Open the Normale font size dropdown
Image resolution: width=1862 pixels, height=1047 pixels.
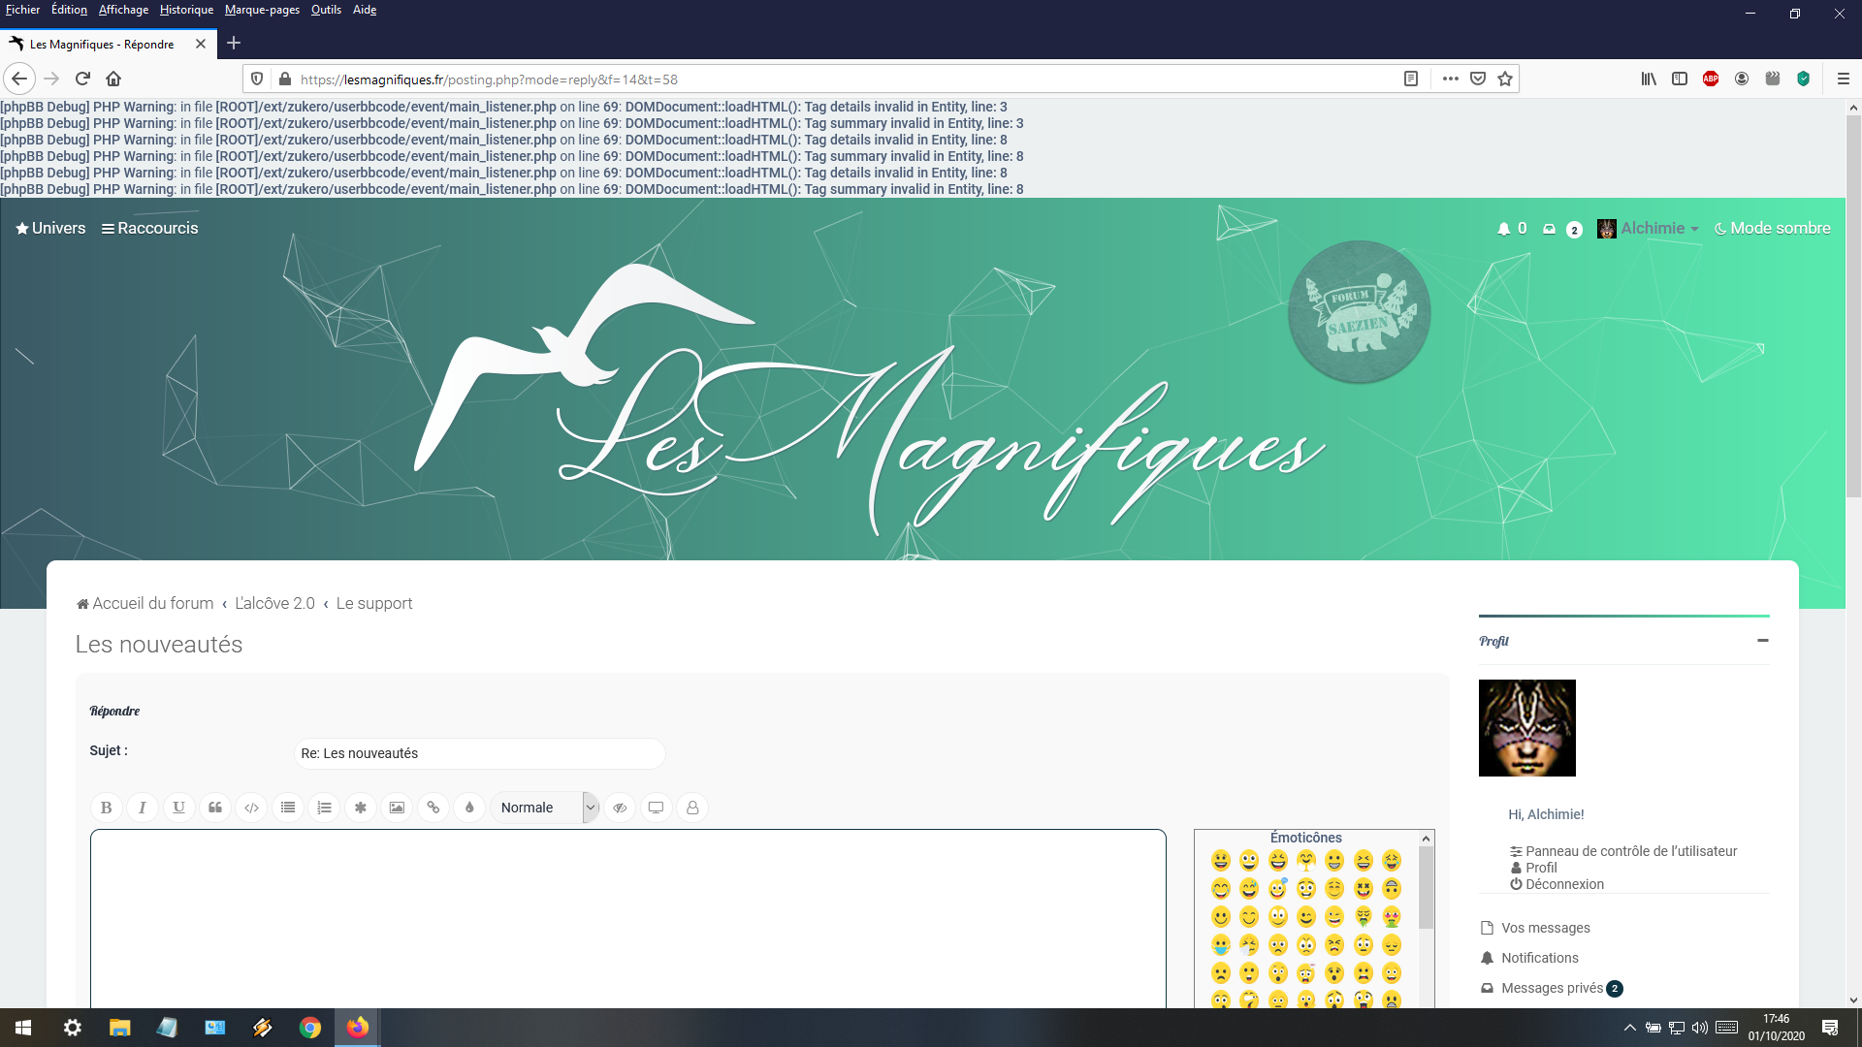click(545, 808)
